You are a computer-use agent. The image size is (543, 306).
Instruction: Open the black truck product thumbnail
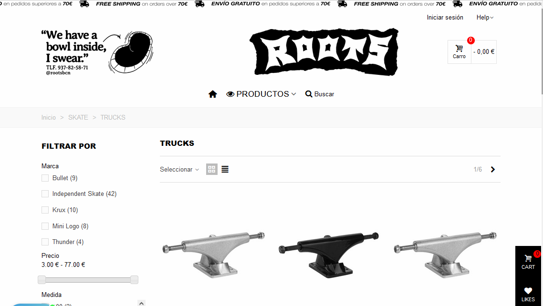(329, 255)
